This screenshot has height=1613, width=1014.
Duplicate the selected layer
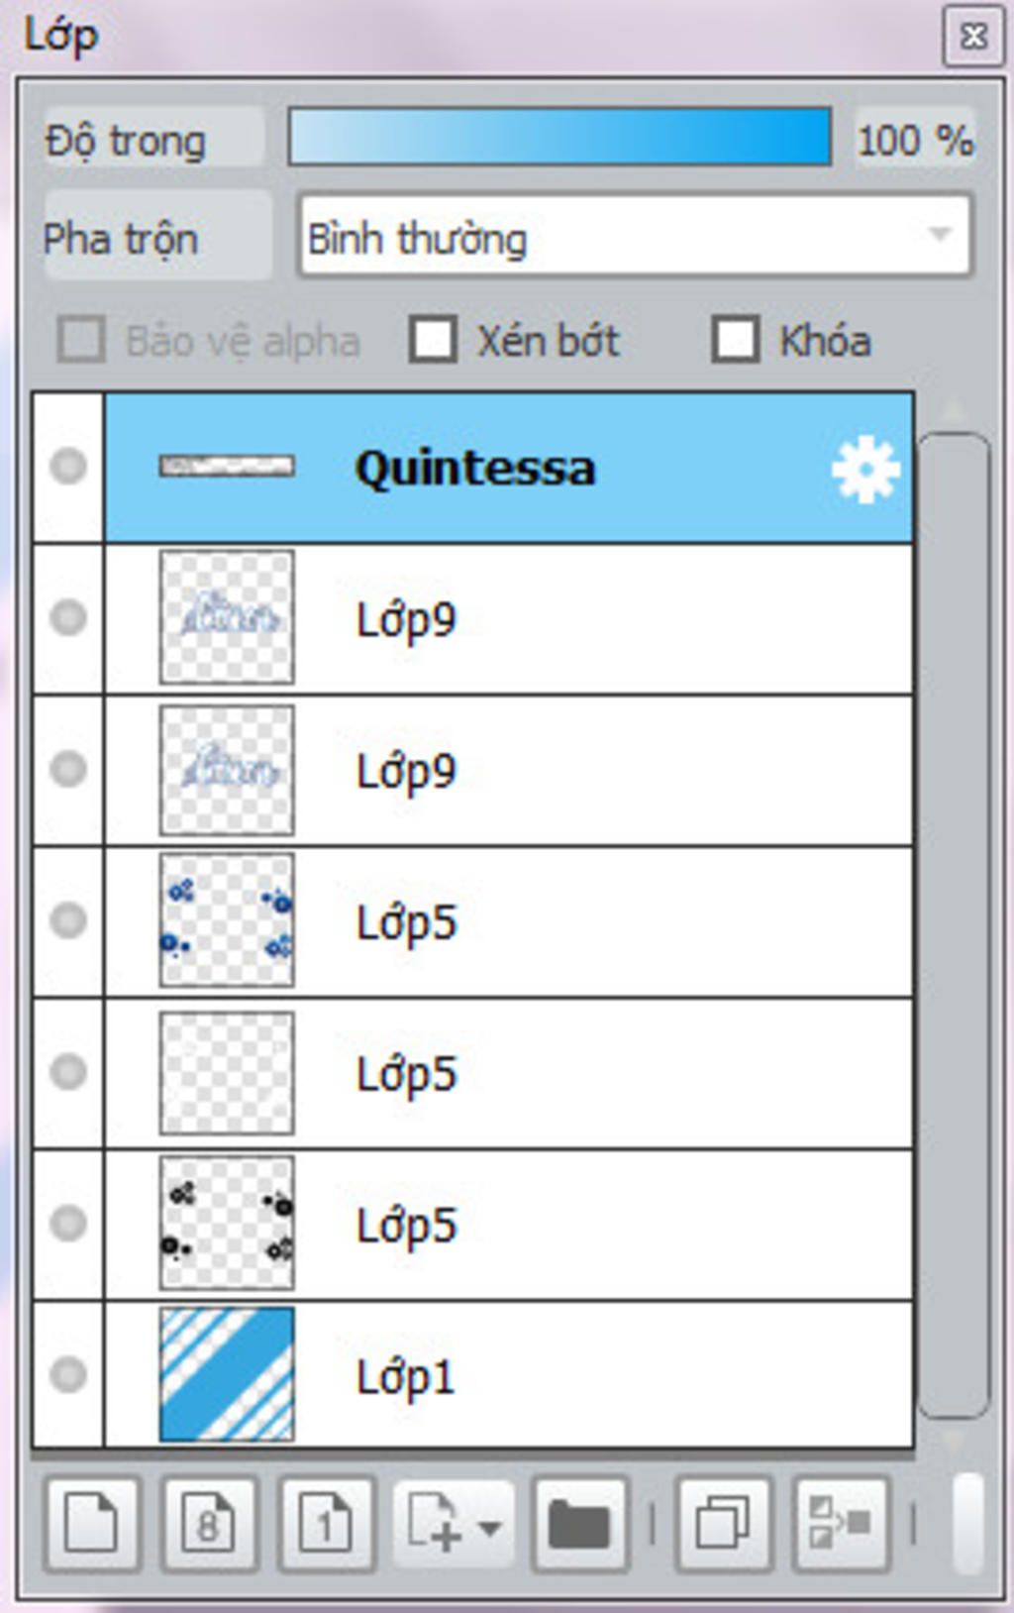coord(723,1523)
